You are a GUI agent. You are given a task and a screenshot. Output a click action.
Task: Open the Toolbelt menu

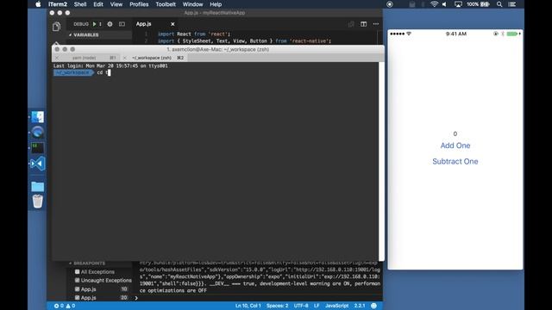(166, 4)
